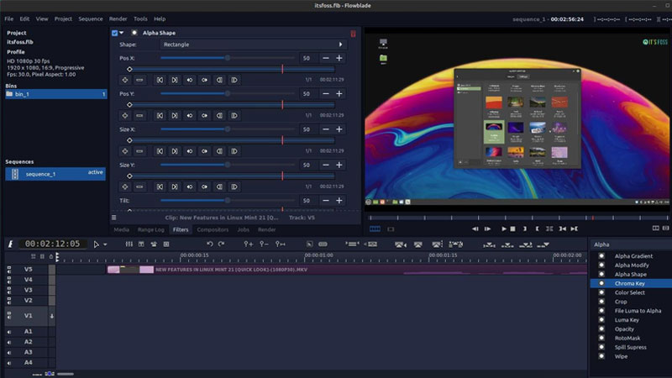This screenshot has width=672, height=378.
Task: Select Chroma Key filter in list
Action: [x=630, y=283]
